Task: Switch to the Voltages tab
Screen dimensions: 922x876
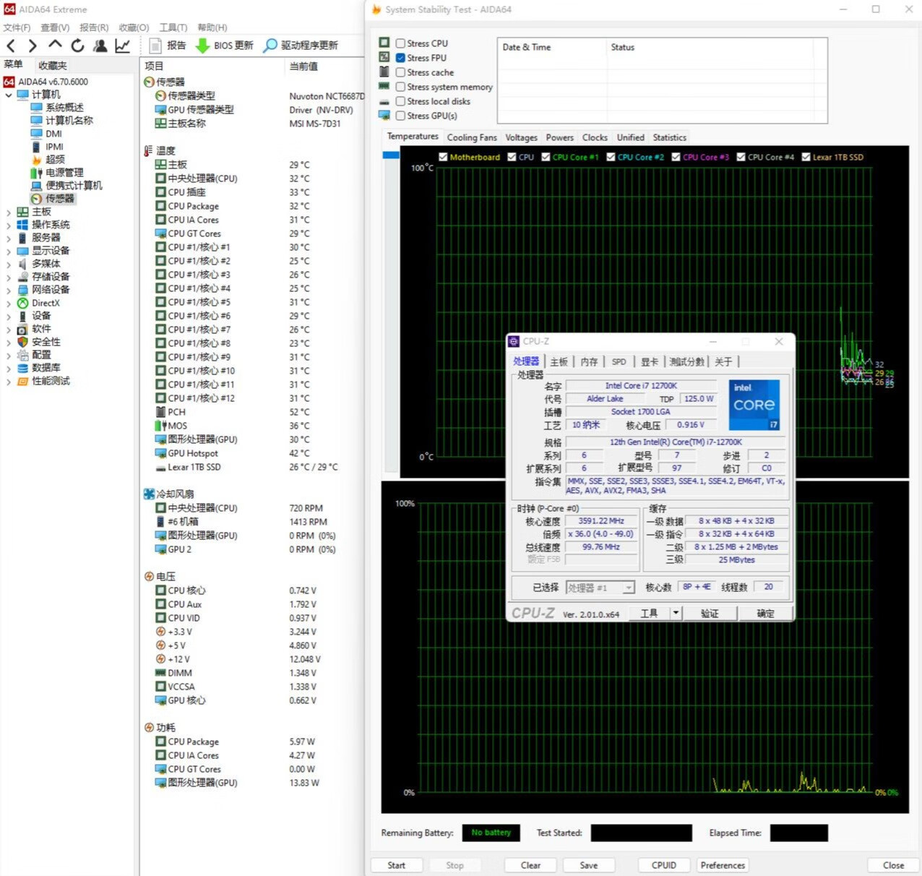Action: pyautogui.click(x=521, y=137)
